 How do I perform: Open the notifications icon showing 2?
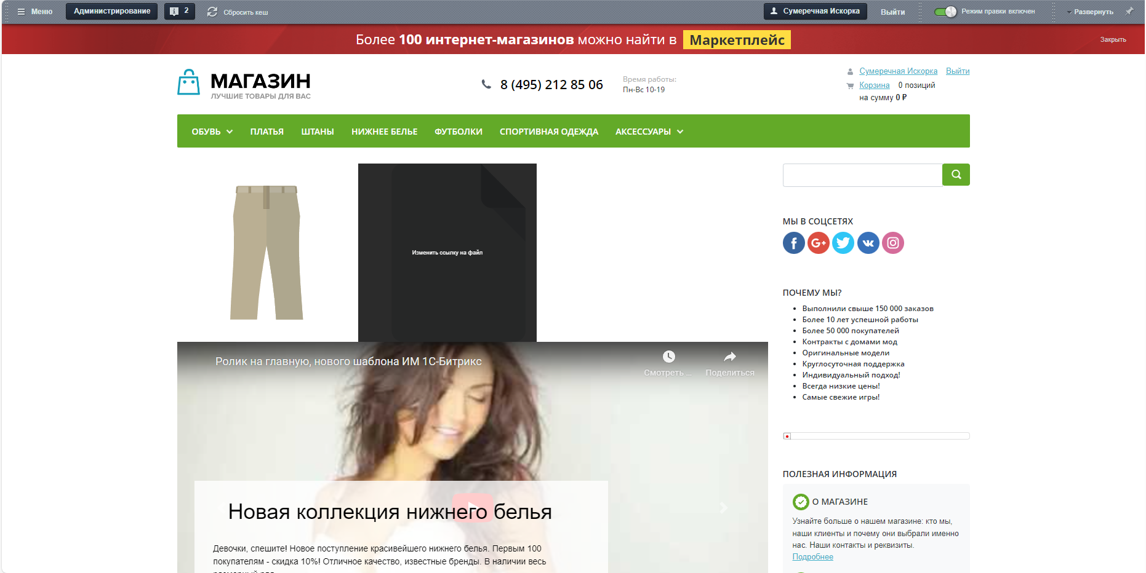[x=180, y=11]
